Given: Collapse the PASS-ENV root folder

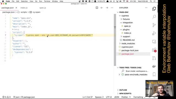Looking at the screenshot, I should pos(118,12).
